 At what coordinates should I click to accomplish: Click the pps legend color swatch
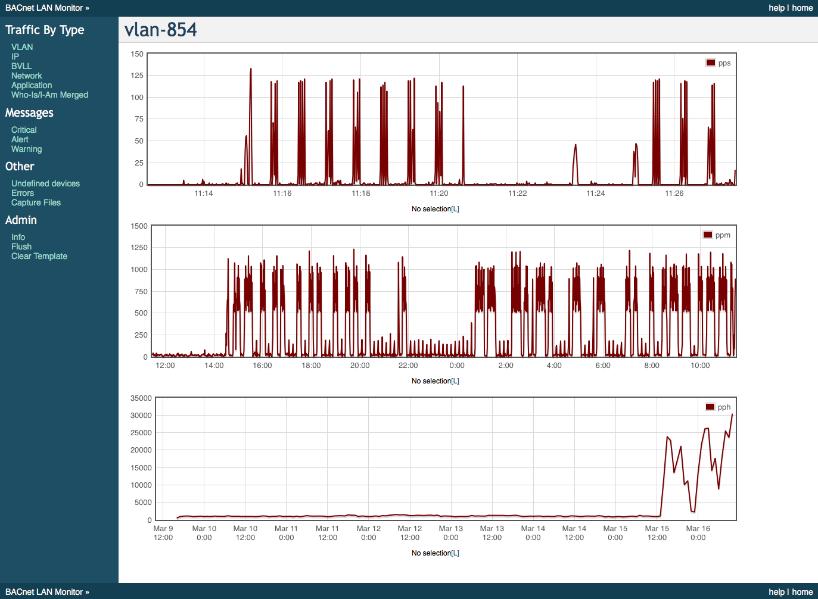coord(711,63)
